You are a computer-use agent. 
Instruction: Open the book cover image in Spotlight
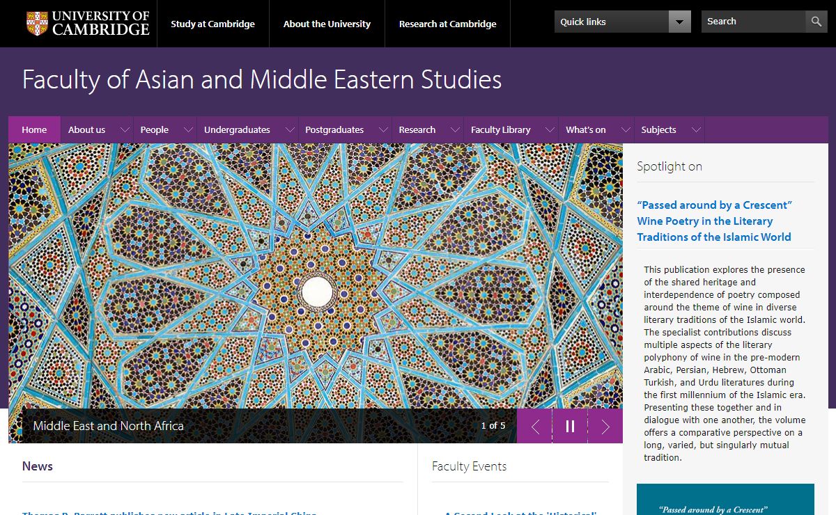[725, 500]
